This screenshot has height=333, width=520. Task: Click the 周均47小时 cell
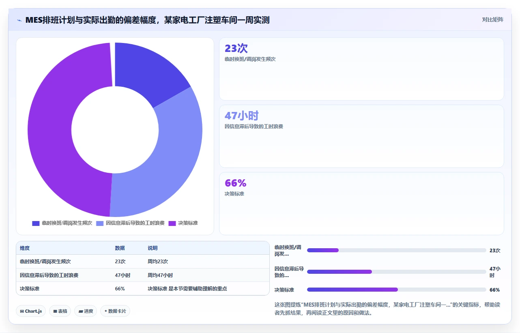pos(160,275)
